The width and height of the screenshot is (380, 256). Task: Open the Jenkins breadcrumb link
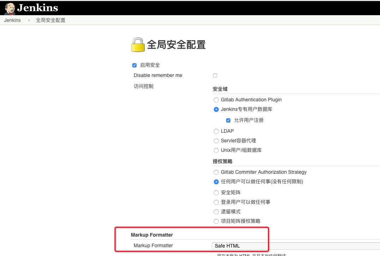(x=12, y=20)
